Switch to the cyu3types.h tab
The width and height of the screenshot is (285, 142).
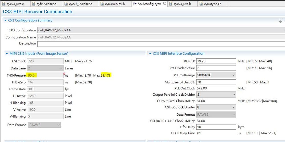point(213,4)
